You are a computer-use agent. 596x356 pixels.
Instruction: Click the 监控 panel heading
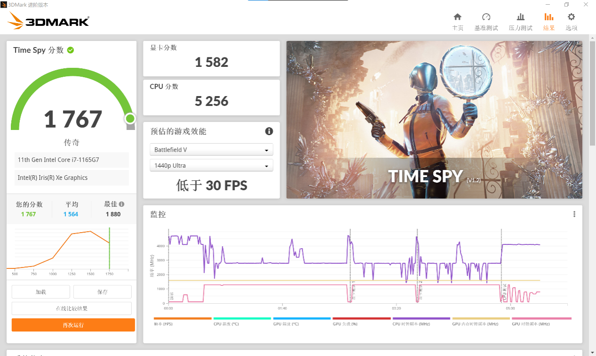pos(158,214)
